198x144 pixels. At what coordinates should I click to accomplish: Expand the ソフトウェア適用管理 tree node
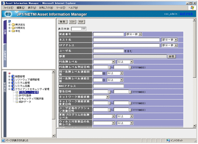click(10, 80)
